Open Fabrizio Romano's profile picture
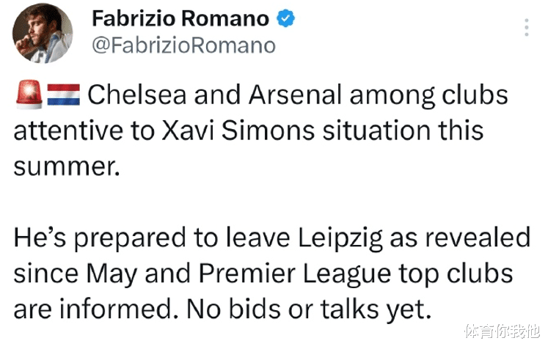Viewport: 548px width, 349px height. pos(43,34)
